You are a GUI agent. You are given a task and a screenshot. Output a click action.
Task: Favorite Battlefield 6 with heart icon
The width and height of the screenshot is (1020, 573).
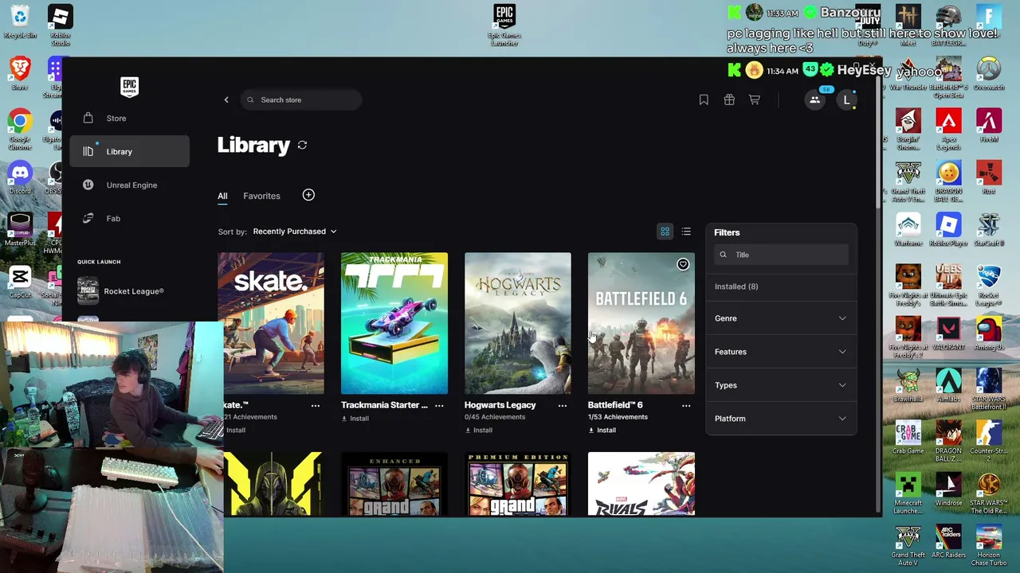[x=683, y=264]
